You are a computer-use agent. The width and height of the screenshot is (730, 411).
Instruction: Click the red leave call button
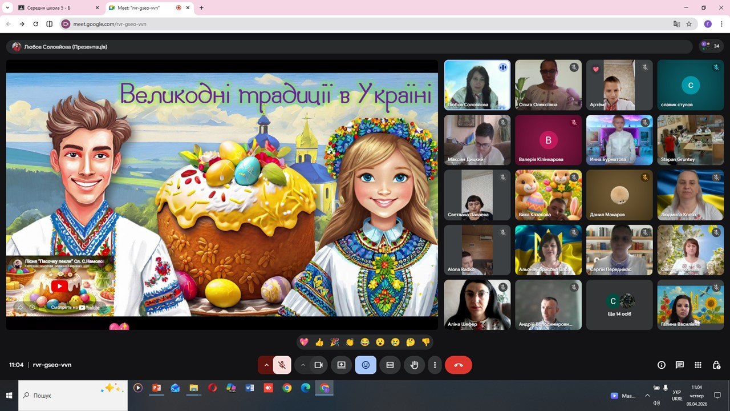[x=458, y=365]
